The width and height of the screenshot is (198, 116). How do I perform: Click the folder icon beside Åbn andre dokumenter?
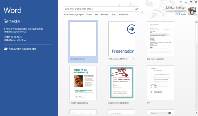tap(6, 49)
